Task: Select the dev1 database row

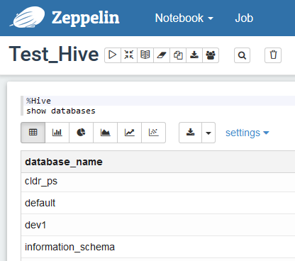Action: point(158,225)
